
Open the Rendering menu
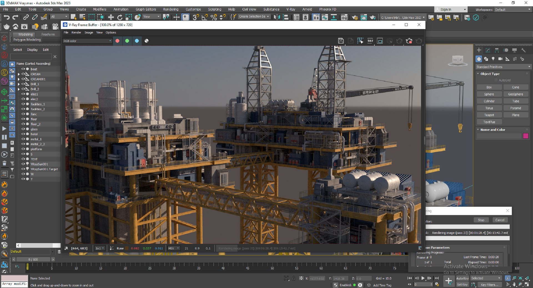(171, 9)
